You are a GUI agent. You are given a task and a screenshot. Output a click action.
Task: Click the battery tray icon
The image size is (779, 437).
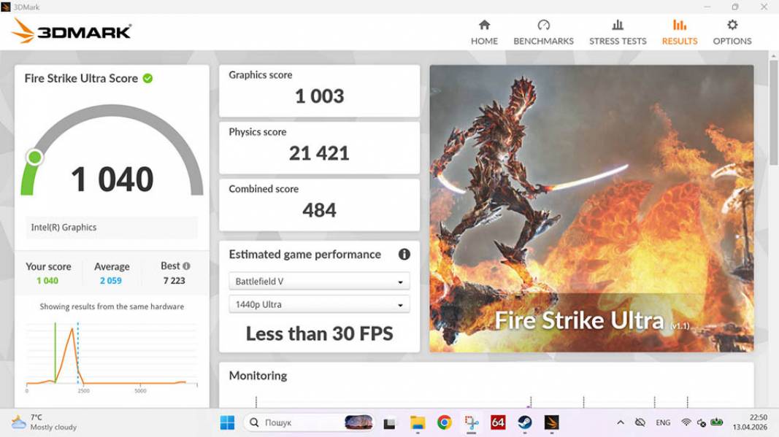click(x=716, y=422)
